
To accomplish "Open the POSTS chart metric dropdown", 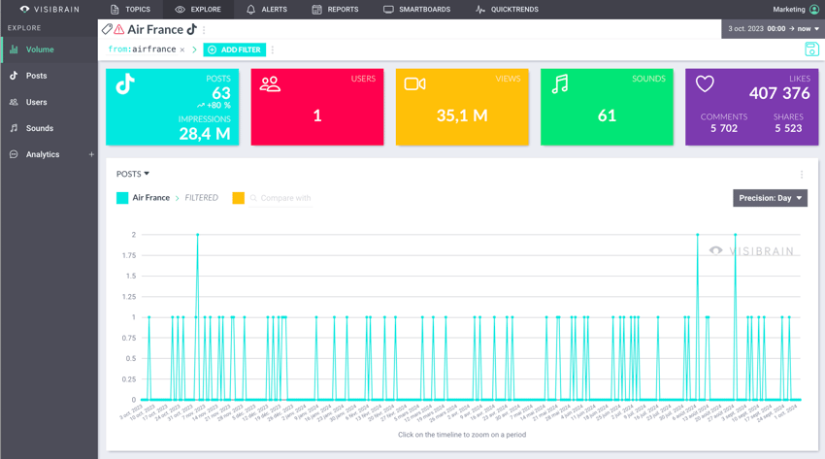I will (133, 174).
